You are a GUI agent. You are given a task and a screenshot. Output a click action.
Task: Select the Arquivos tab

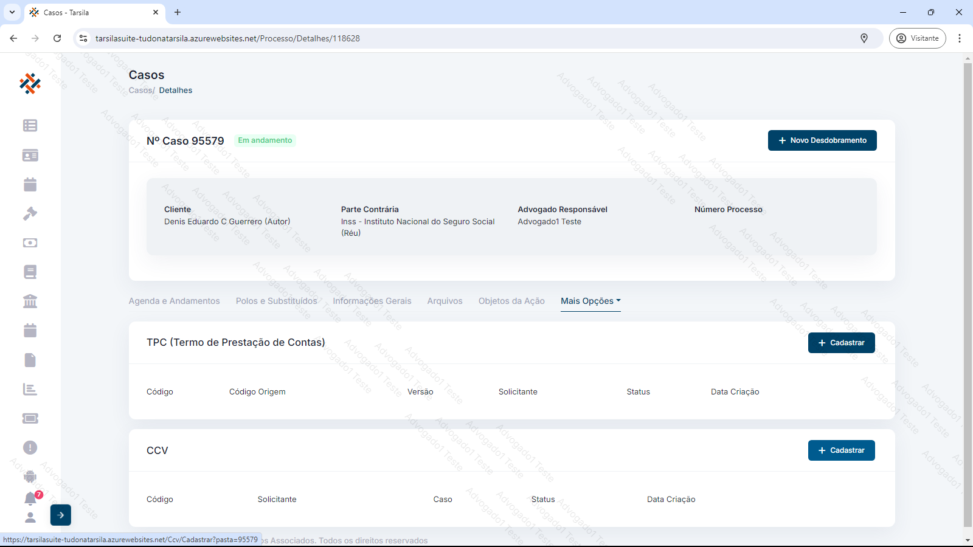click(x=445, y=301)
